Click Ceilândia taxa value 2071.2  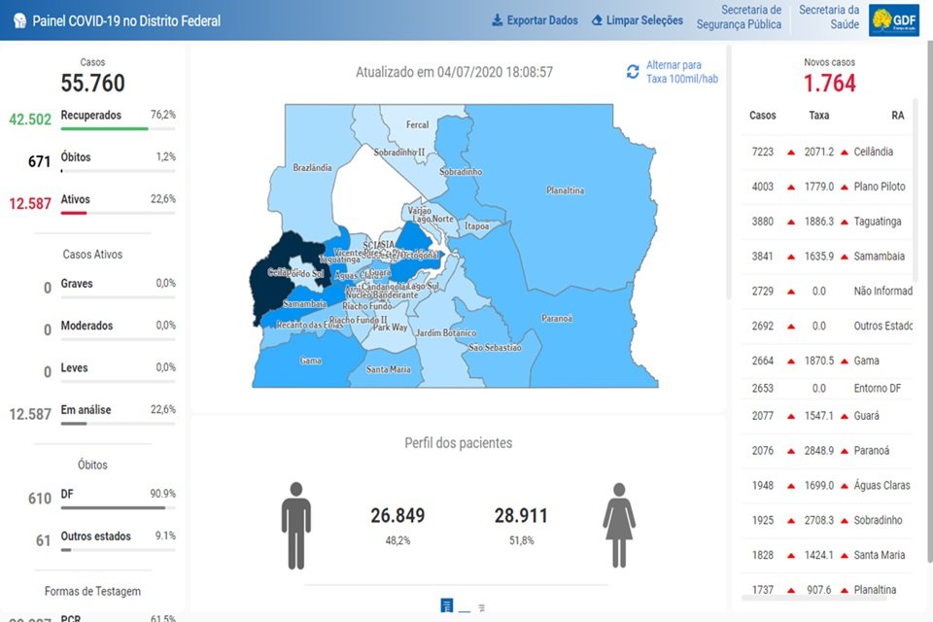pyautogui.click(x=819, y=152)
